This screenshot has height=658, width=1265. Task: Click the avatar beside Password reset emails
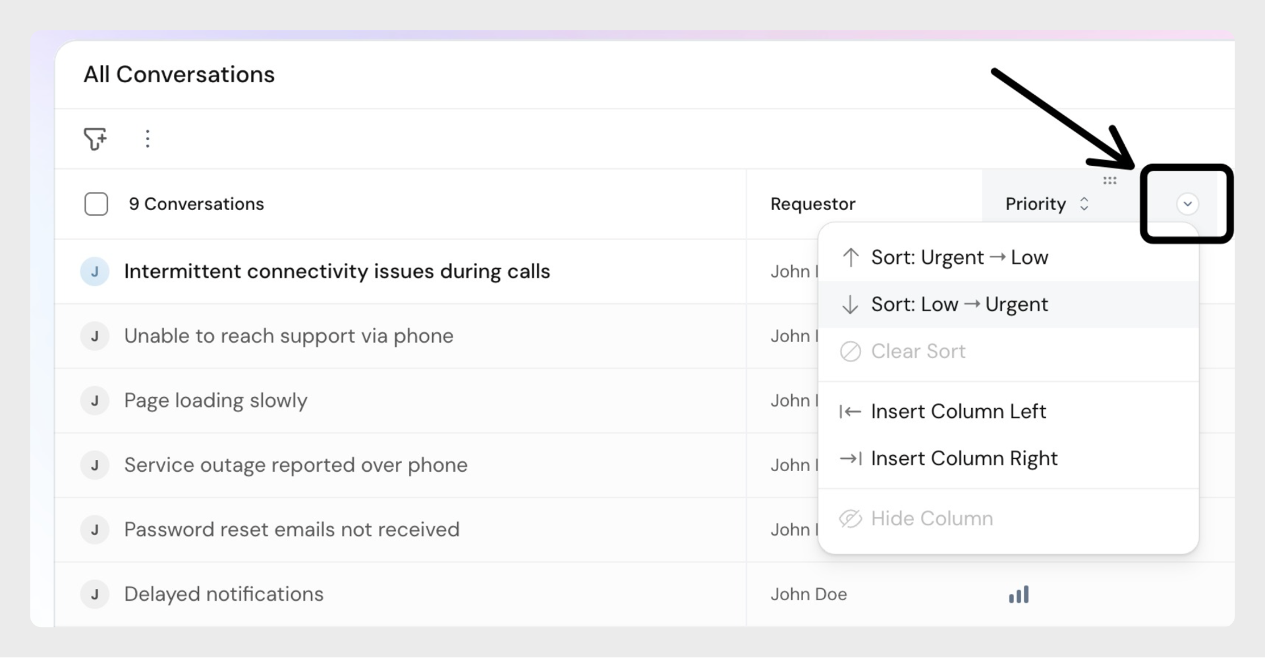click(95, 530)
